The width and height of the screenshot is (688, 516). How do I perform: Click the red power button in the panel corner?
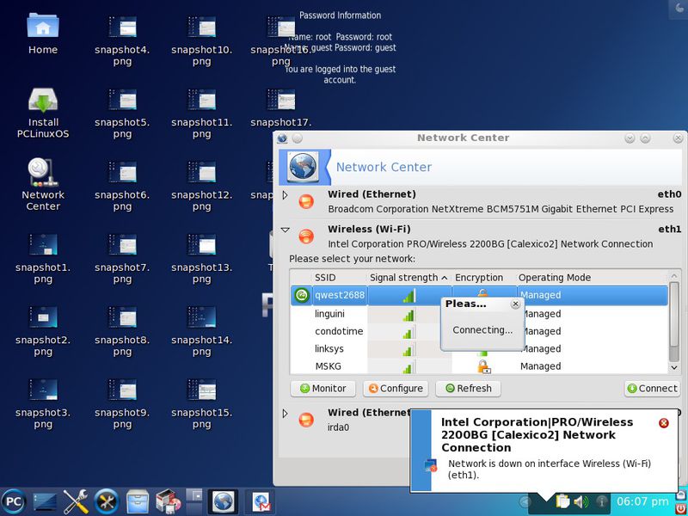click(x=680, y=507)
